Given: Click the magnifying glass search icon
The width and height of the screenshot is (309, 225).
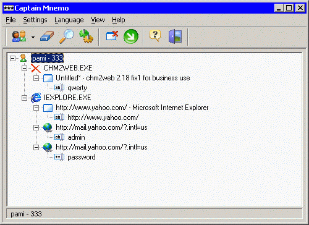Looking at the screenshot, I should click(x=67, y=36).
